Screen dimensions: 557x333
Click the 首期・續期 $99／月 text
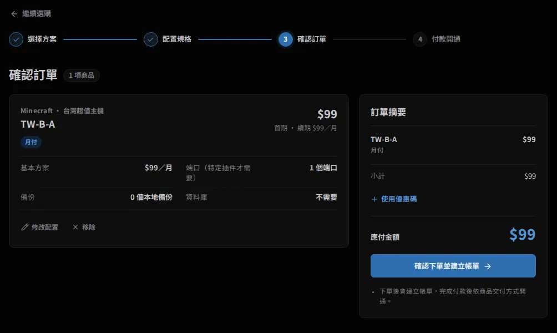tap(306, 128)
